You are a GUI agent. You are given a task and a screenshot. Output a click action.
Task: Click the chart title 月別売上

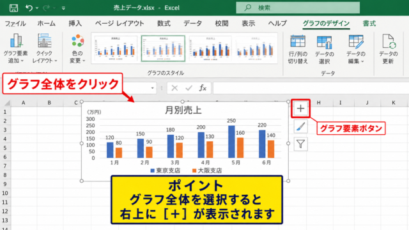tap(183, 111)
